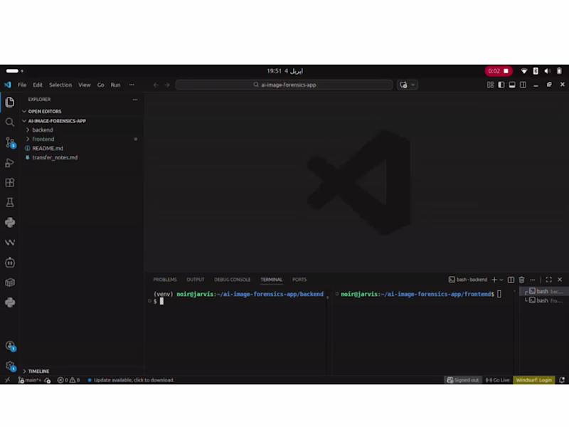The width and height of the screenshot is (569, 427).
Task: Click the Windsurf: Login button
Action: [x=534, y=380]
